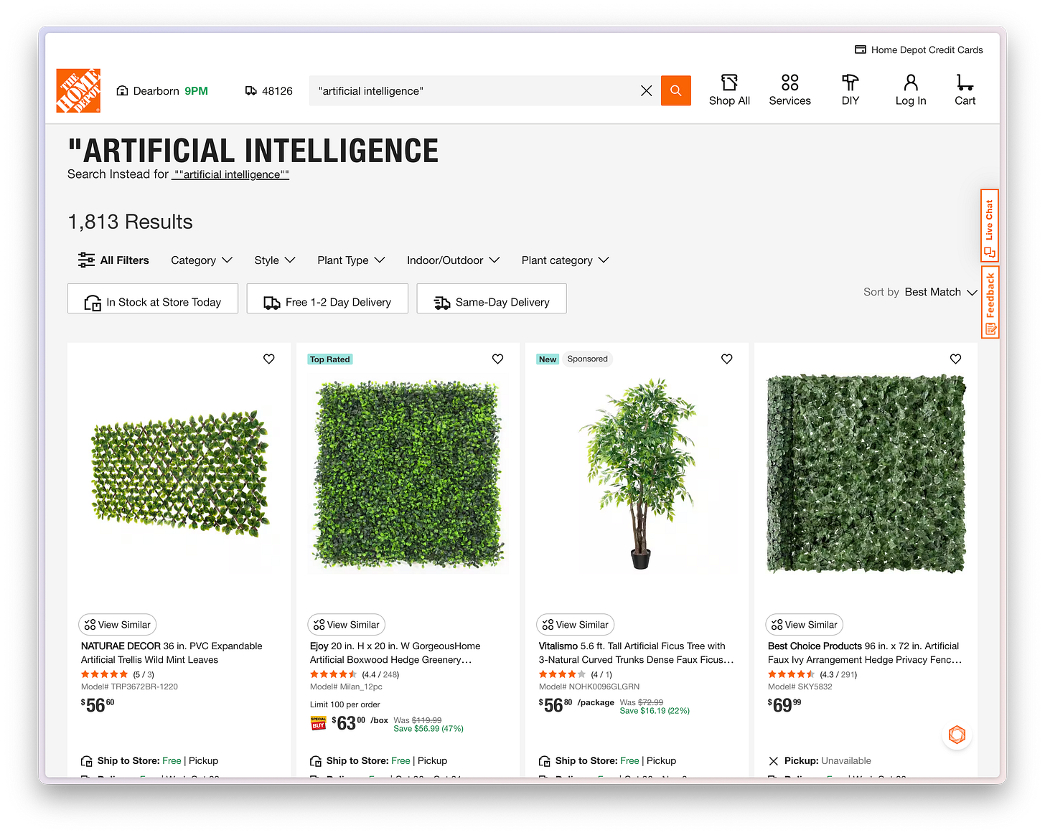Image resolution: width=1045 pixels, height=835 pixels.
Task: Favorite the Best Choice Products ivy fence
Action: [x=956, y=359]
